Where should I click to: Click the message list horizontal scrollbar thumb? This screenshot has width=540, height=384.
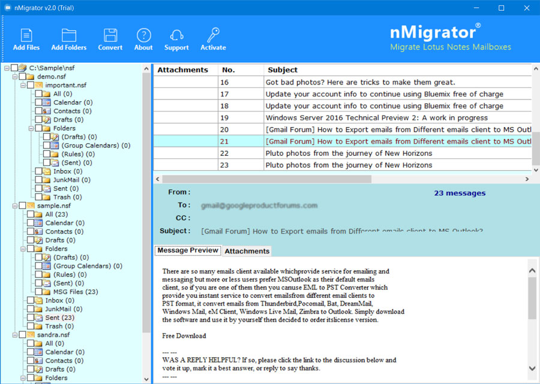click(267, 179)
